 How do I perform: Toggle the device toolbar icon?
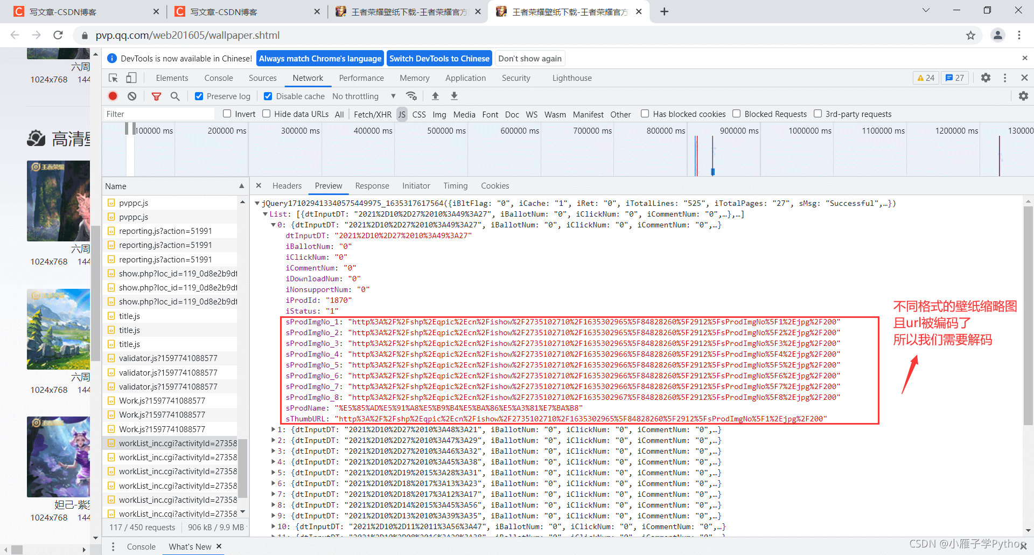131,78
